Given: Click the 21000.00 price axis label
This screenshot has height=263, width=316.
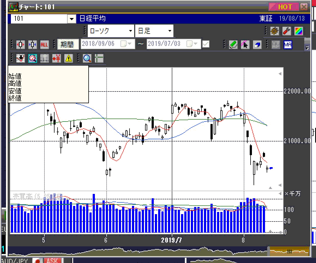Looking at the screenshot, I should (297, 141).
